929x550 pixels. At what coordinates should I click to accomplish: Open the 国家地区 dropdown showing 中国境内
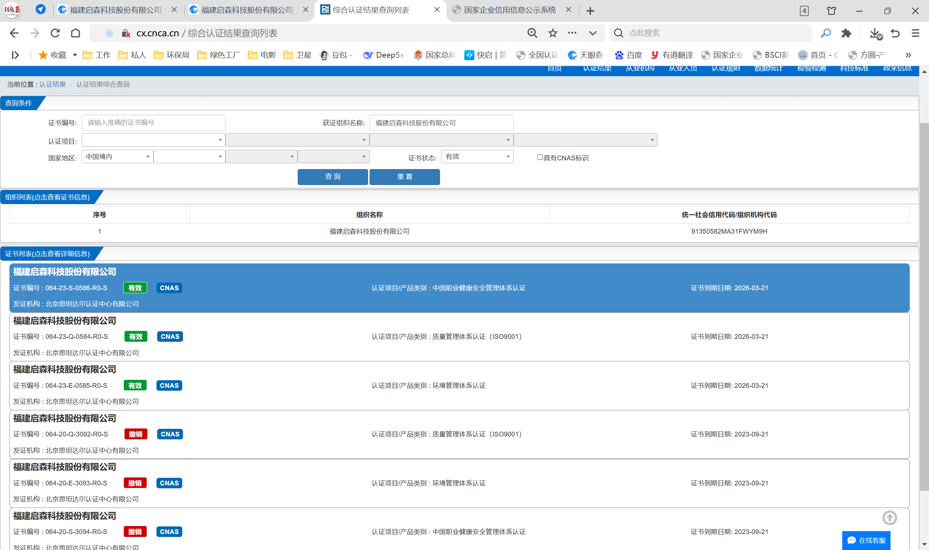coord(117,157)
